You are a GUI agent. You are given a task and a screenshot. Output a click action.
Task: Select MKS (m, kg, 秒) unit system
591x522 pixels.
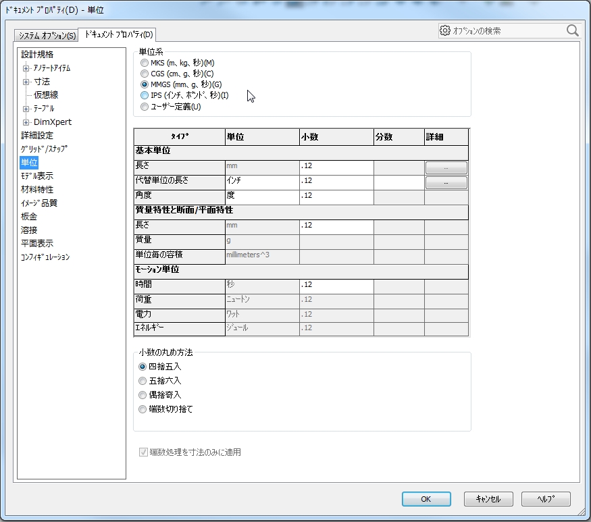(144, 63)
